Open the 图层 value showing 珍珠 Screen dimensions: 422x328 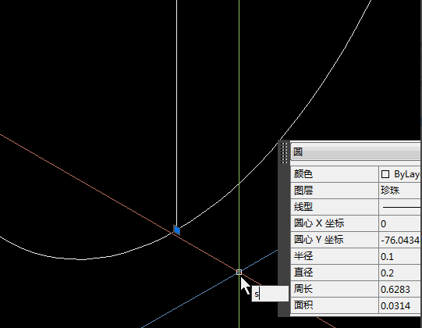(399, 191)
